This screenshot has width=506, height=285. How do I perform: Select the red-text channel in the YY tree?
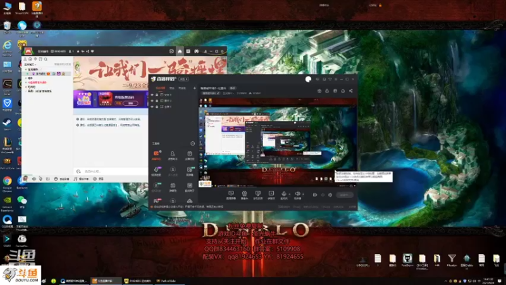coord(37,82)
